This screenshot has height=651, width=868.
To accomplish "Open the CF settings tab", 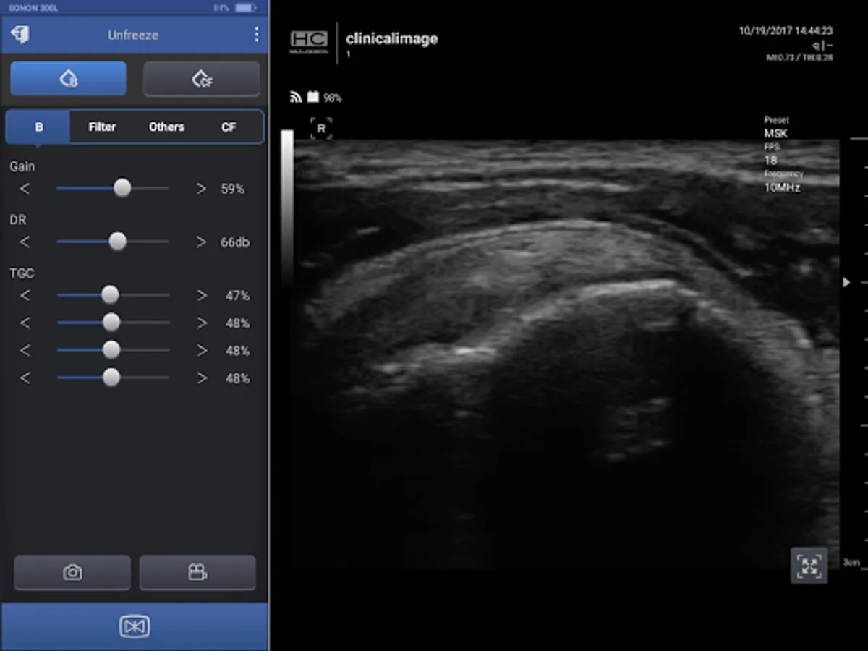I will click(229, 127).
